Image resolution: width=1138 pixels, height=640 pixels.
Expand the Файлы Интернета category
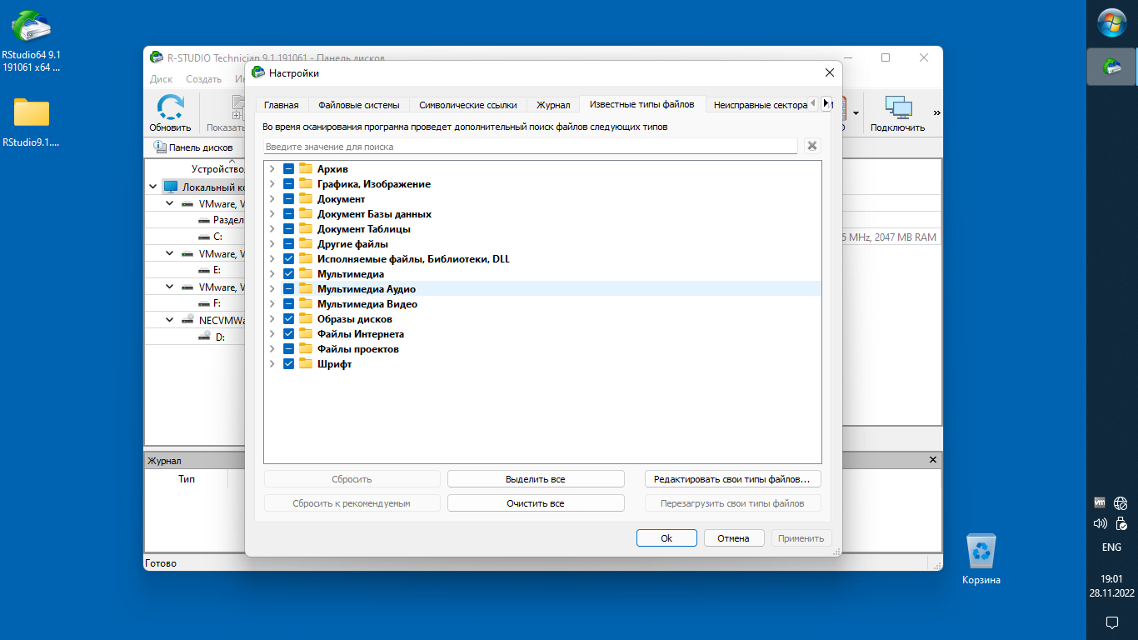272,334
